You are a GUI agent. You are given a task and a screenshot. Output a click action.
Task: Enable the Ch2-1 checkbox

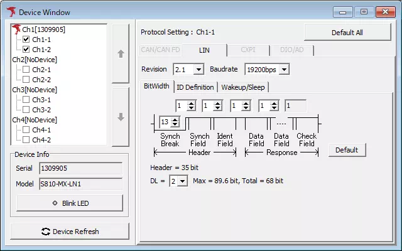pyautogui.click(x=26, y=70)
